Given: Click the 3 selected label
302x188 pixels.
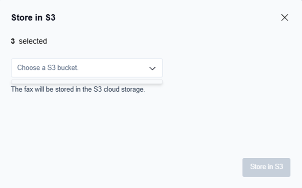Looking at the screenshot, I should tap(29, 41).
